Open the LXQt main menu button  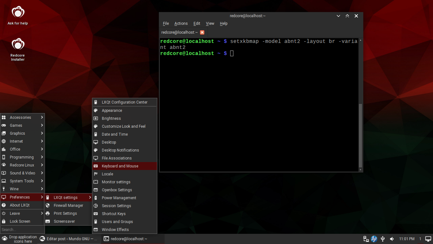click(x=4, y=239)
